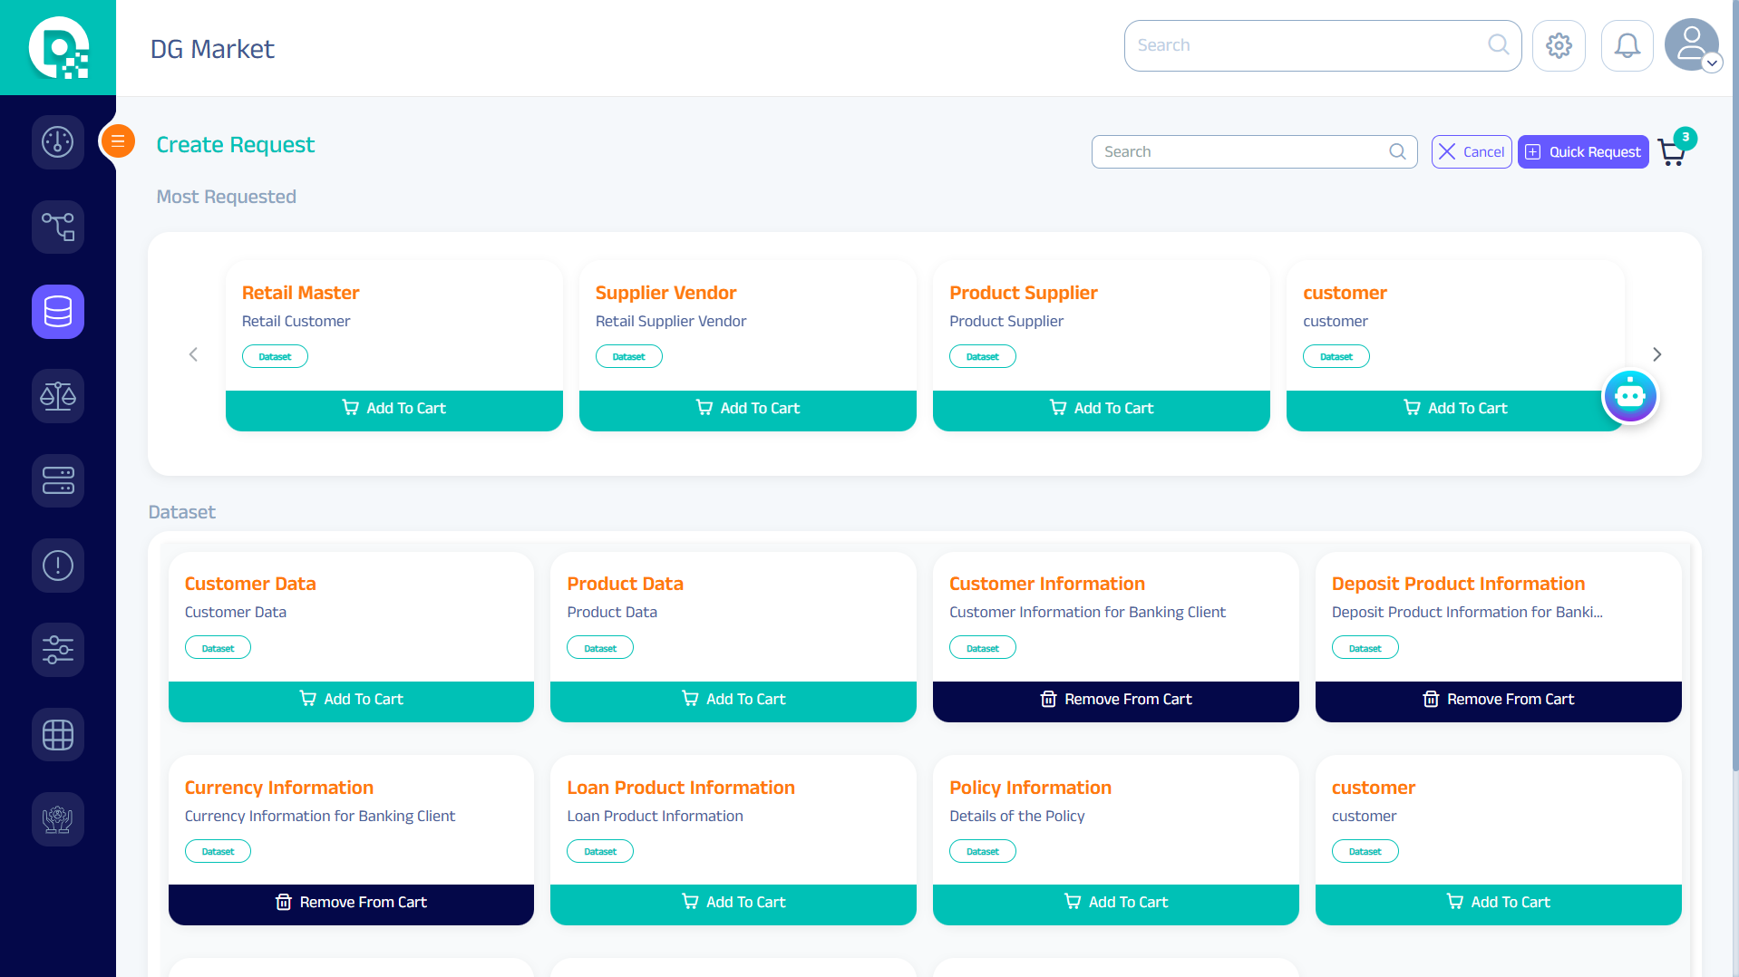Screen dimensions: 1739x977
Task: Open the alert exclamation sidebar icon
Action: click(x=58, y=566)
